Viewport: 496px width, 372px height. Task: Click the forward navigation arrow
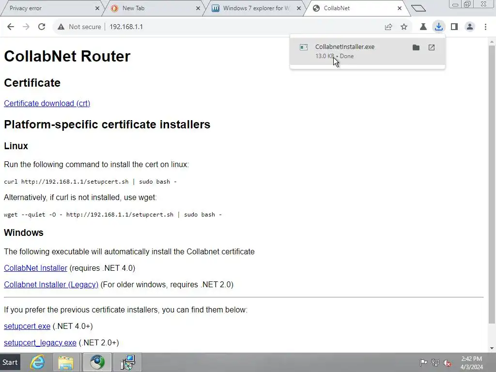[26, 27]
